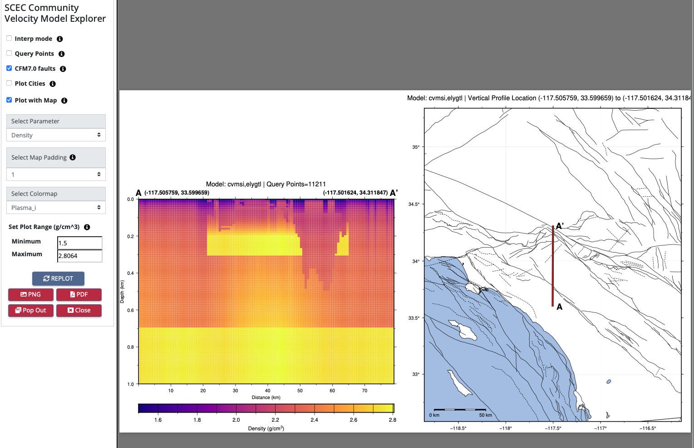Click the REPLOT button
The width and height of the screenshot is (694, 448).
coord(58,278)
